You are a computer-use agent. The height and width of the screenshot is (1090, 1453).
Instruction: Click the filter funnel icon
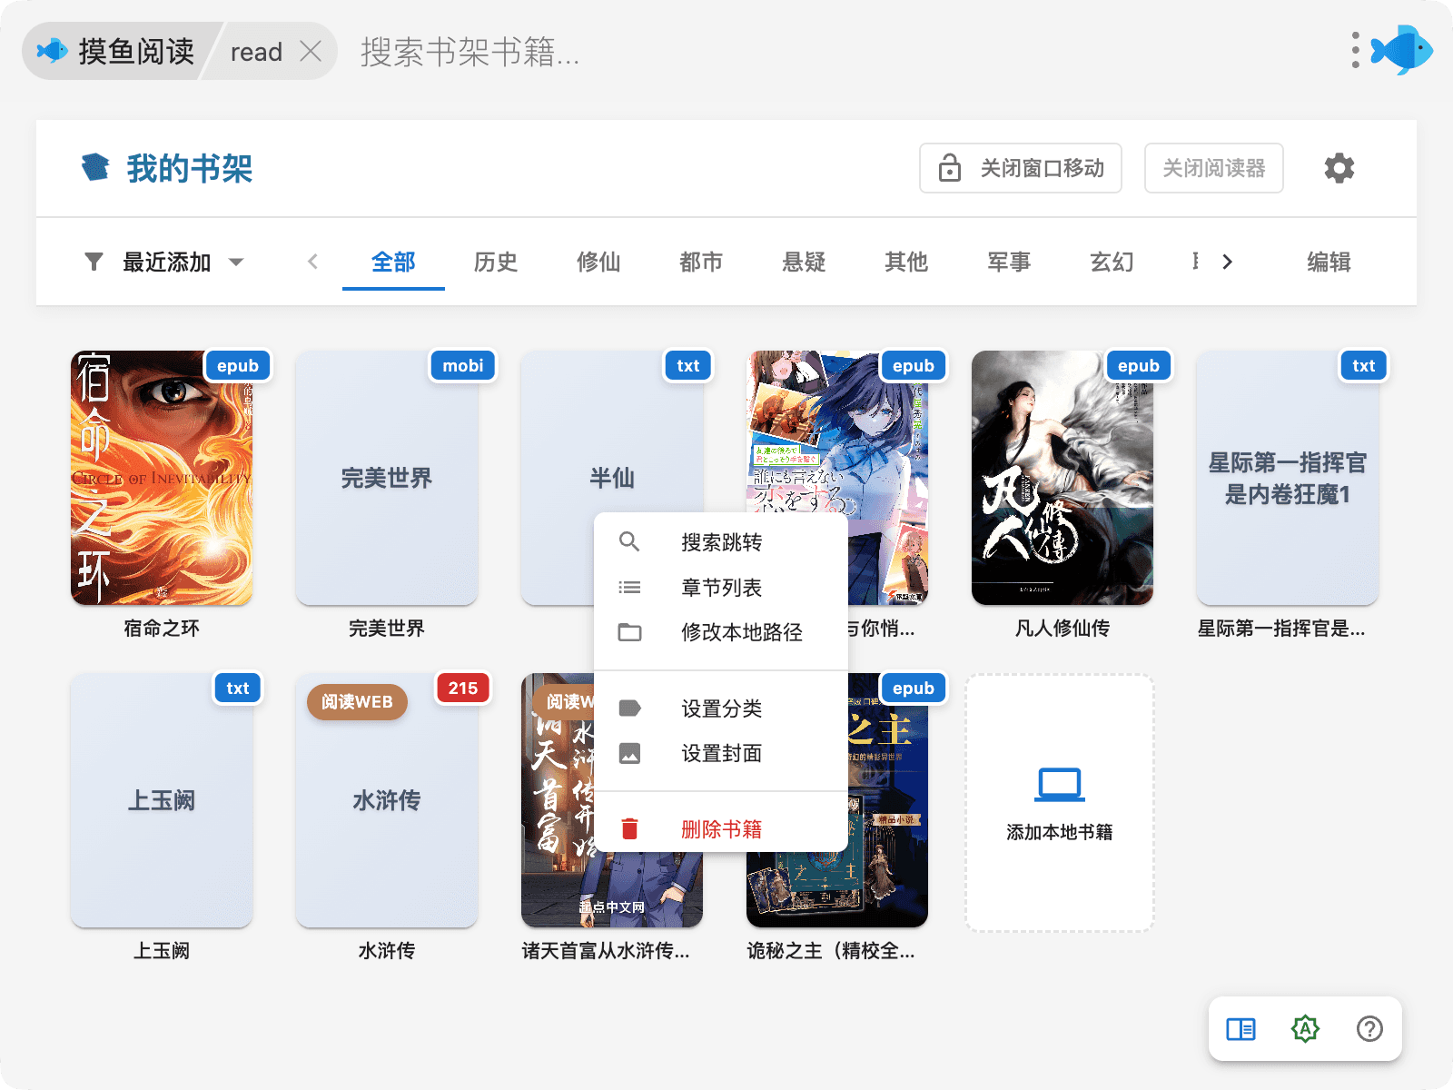click(94, 263)
